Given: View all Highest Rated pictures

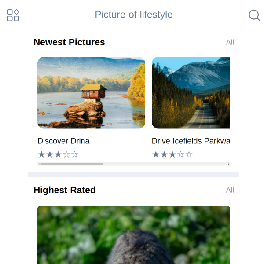Looking at the screenshot, I should point(230,190).
